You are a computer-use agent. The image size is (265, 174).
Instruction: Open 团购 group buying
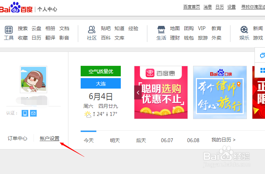point(189,28)
